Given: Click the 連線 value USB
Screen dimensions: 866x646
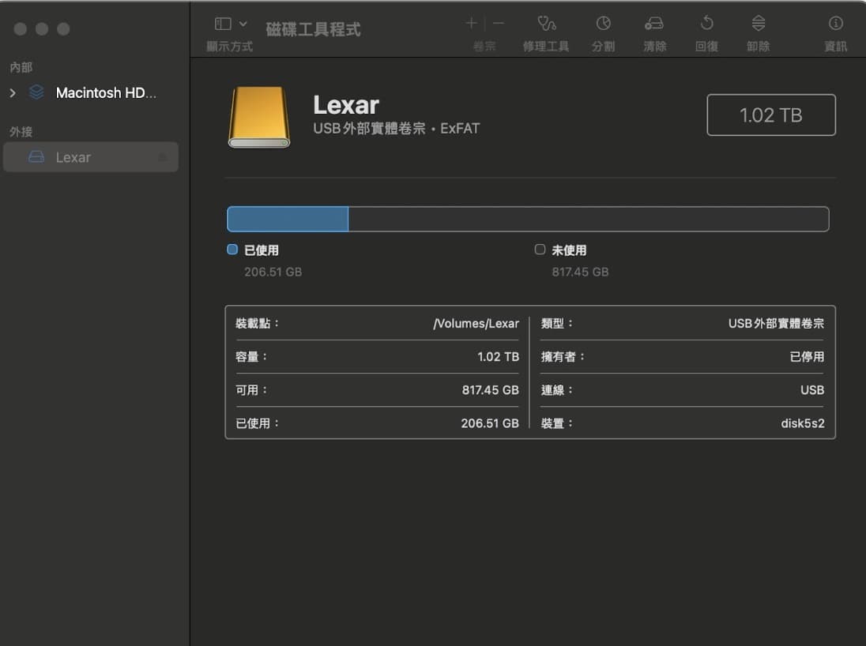Looking at the screenshot, I should coord(812,390).
